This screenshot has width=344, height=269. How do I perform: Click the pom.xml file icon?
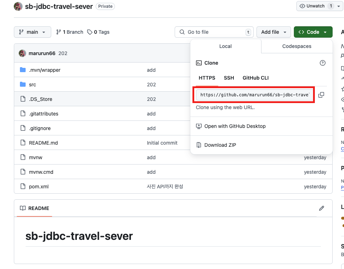(x=23, y=186)
